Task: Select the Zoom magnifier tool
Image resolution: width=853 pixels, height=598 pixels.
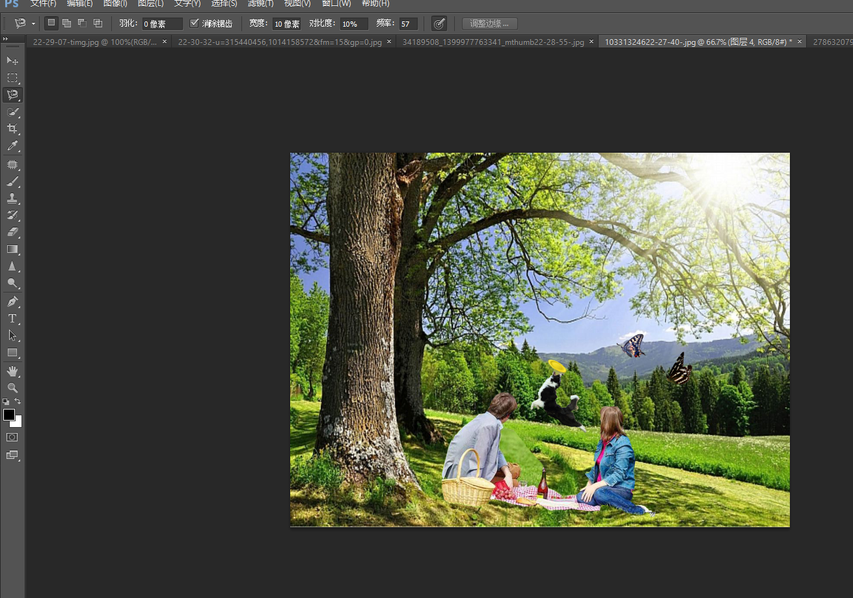Action: (12, 388)
